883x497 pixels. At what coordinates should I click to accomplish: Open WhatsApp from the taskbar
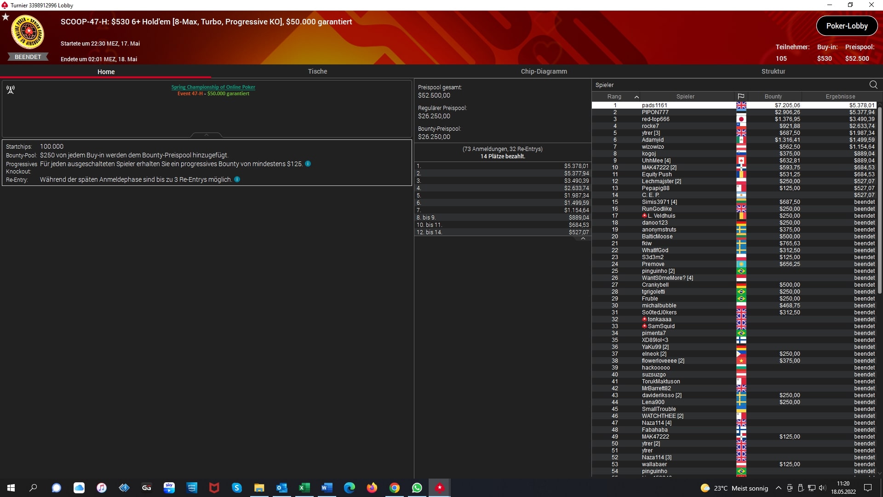pos(417,488)
